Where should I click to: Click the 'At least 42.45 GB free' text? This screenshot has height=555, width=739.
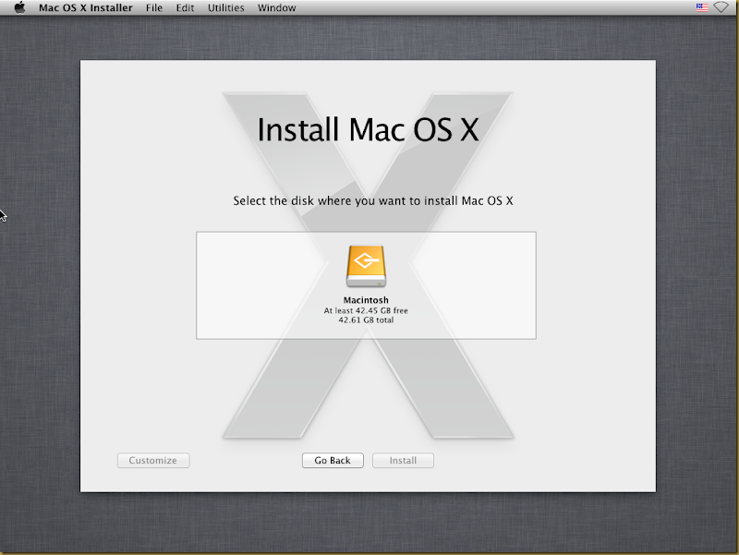click(x=366, y=310)
